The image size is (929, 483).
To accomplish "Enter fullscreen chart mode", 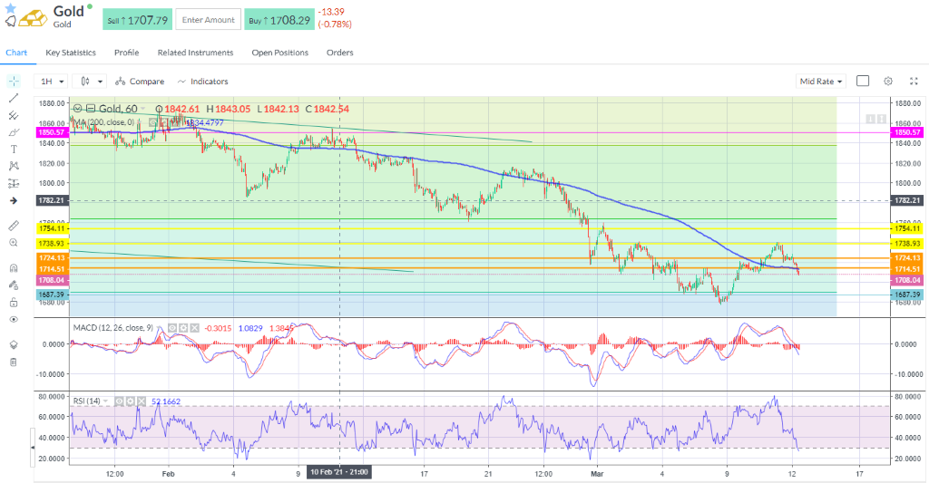I will (914, 81).
